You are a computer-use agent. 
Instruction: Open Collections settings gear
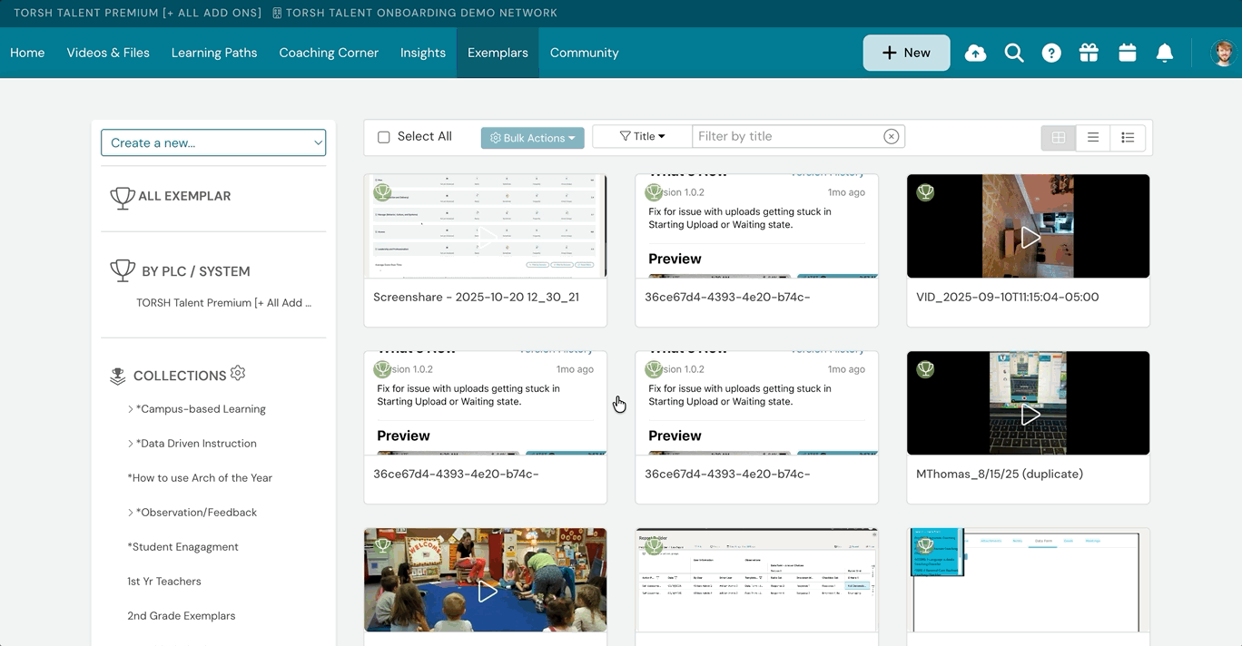[x=238, y=373]
